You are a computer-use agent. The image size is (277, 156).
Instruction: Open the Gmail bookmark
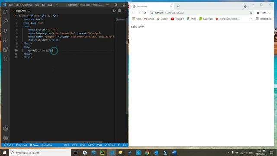pyautogui.click(x=149, y=19)
